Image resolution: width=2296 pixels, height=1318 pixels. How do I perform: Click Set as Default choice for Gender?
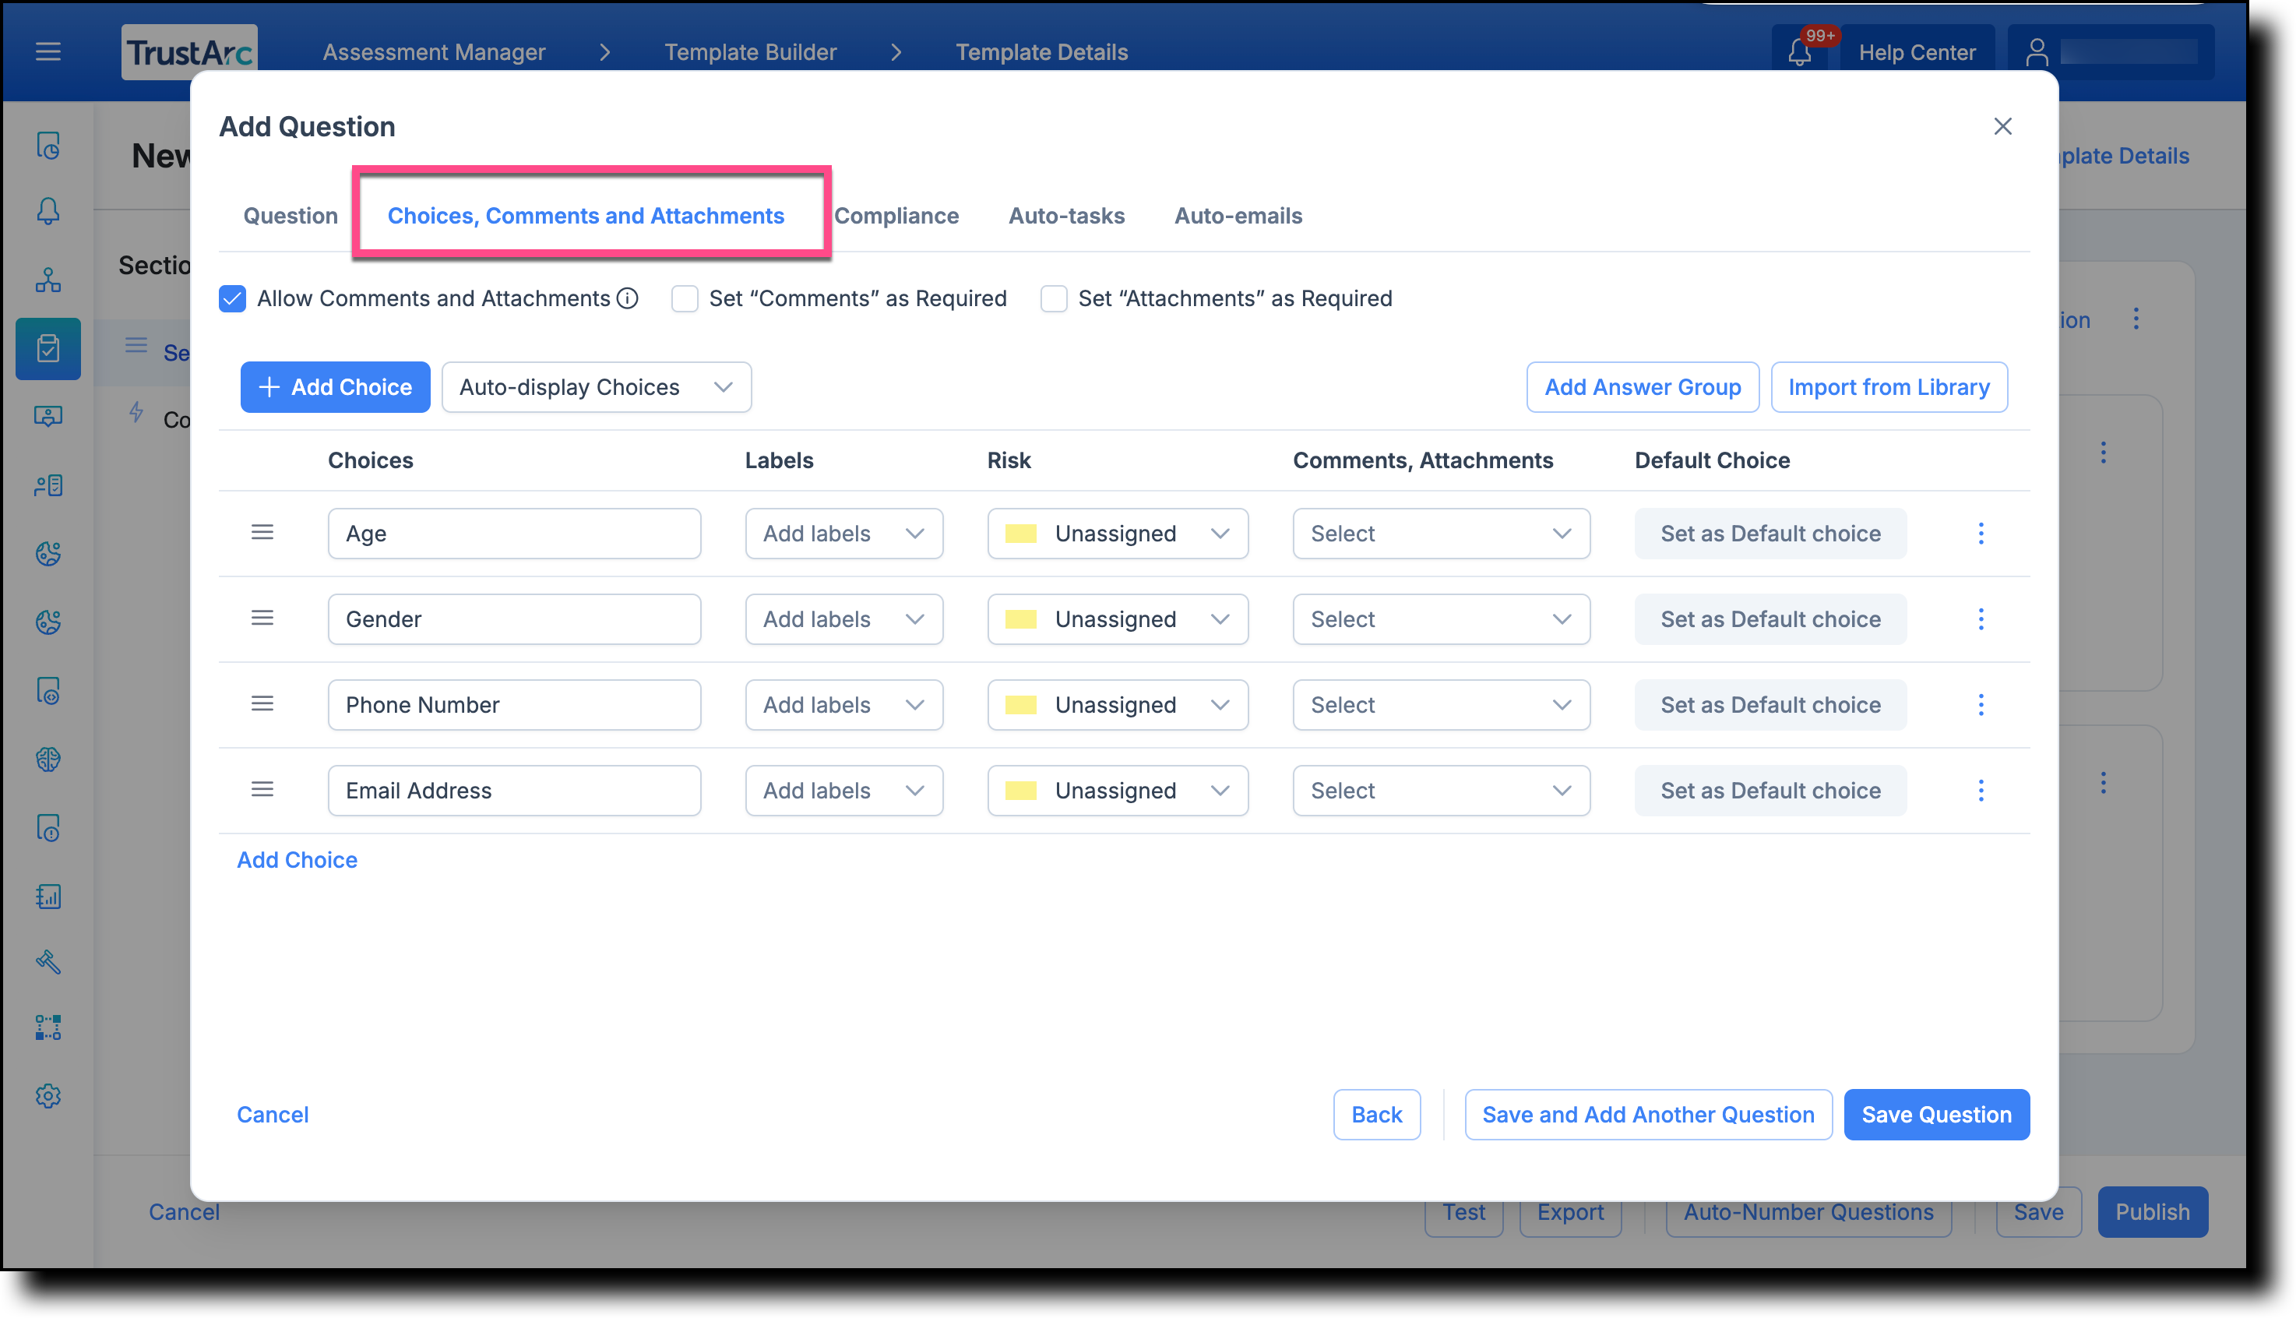1770,619
